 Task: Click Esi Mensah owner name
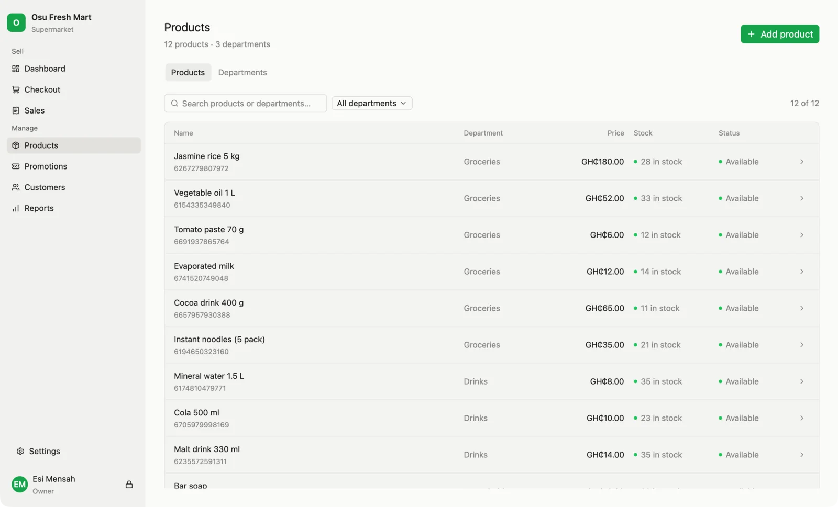point(54,479)
